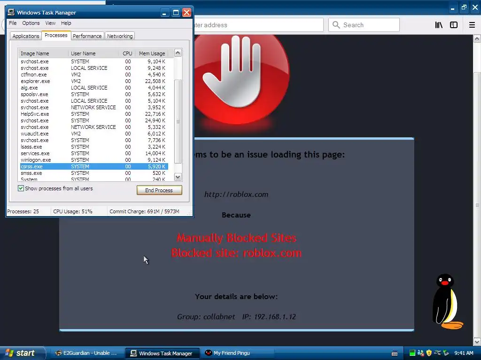Switch to My Friend Pingu taskbar item
The image size is (481, 360).
[x=237, y=353]
